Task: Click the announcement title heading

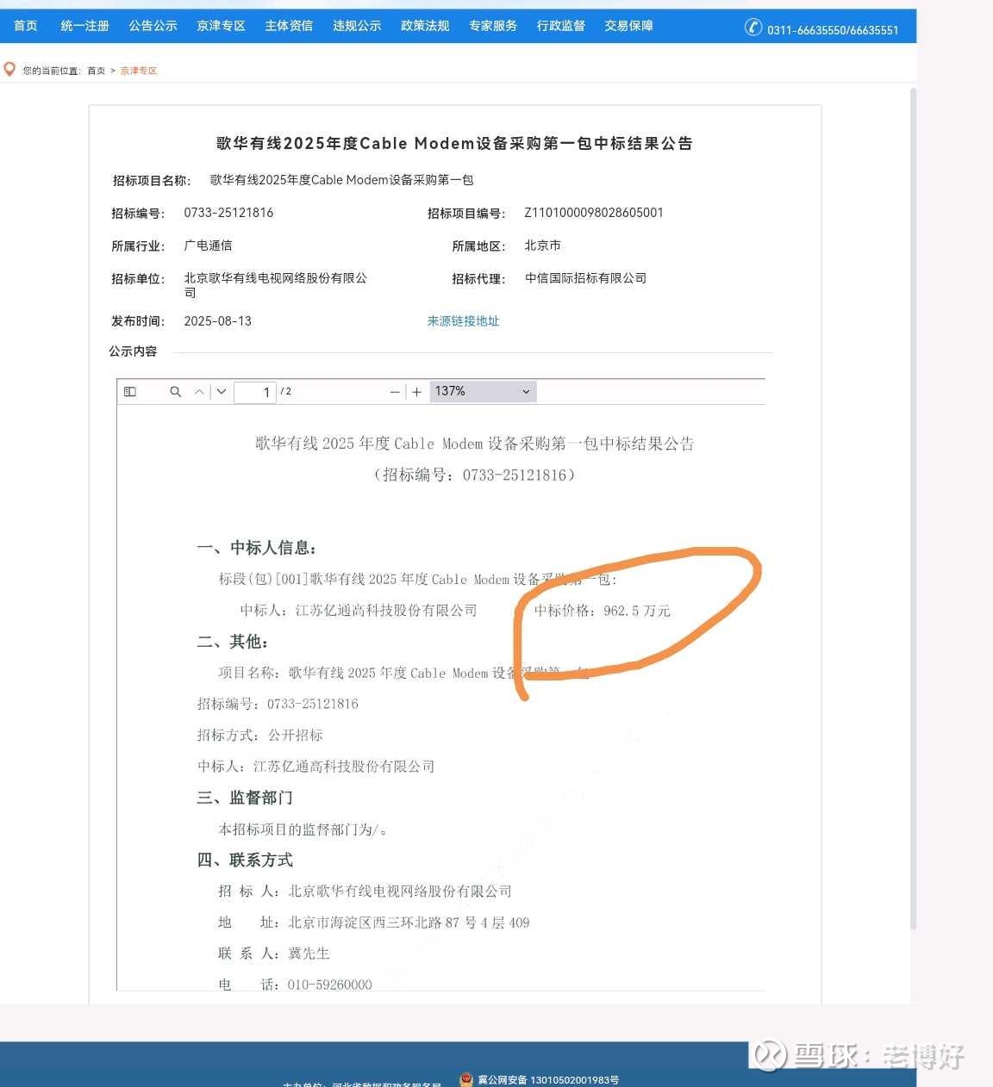Action: point(454,144)
